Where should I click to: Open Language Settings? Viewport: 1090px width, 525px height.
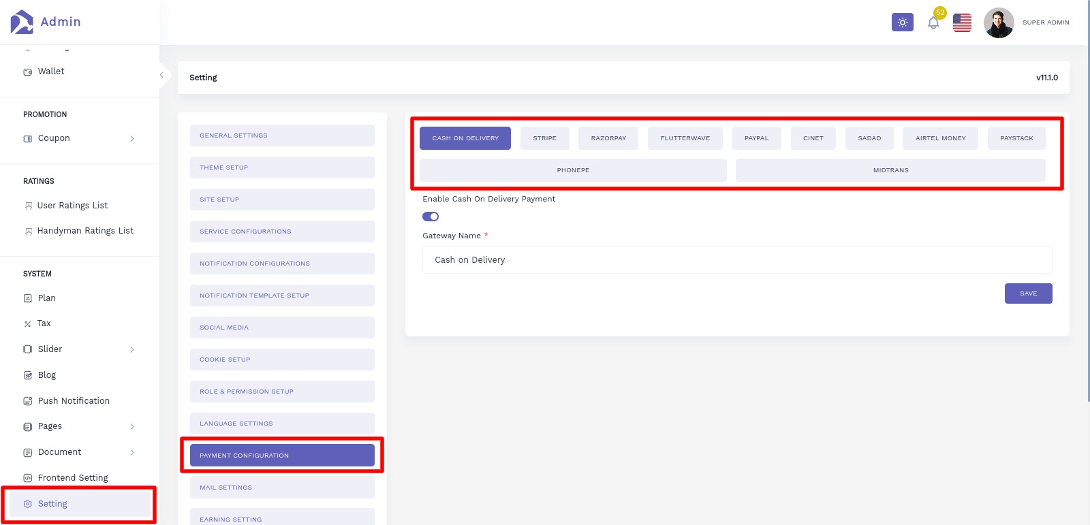[x=282, y=424]
